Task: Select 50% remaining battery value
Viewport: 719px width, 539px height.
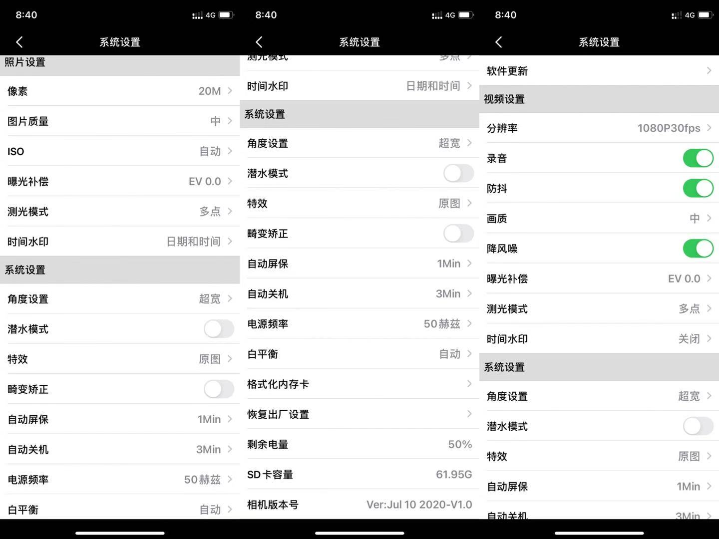Action: pyautogui.click(x=460, y=444)
